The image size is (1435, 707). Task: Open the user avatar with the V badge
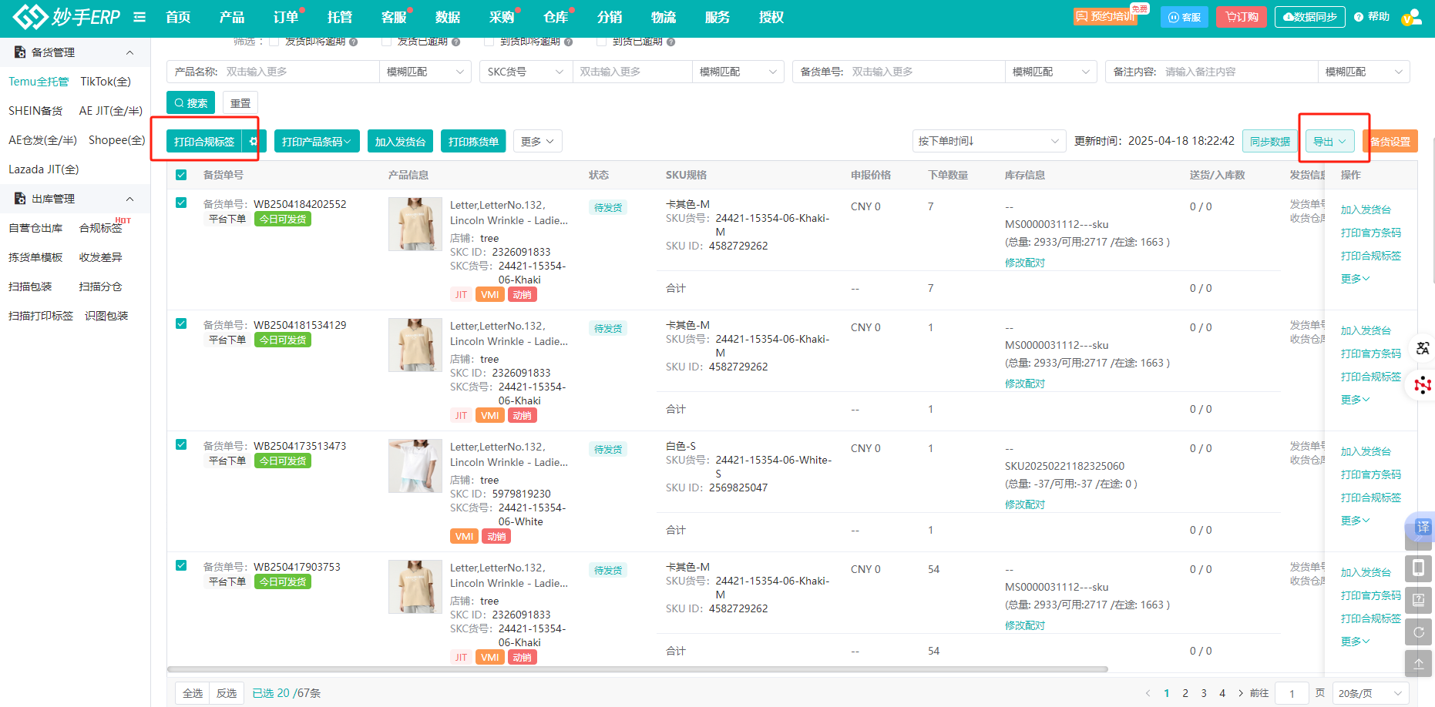tap(1411, 18)
